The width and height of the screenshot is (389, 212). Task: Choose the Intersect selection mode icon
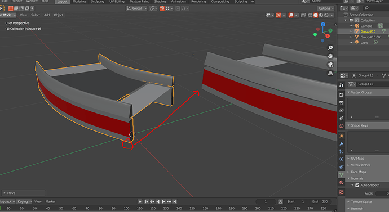pyautogui.click(x=32, y=8)
